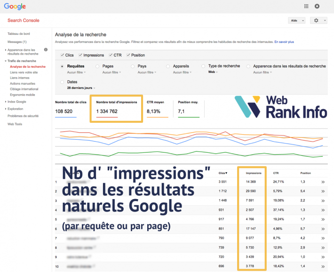Open Pages Aucun filtre dropdown
The width and height of the screenshot is (334, 272).
[111, 72]
